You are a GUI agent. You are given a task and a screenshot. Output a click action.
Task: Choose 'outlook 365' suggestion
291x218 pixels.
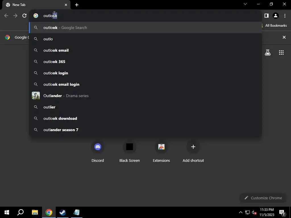click(145, 62)
